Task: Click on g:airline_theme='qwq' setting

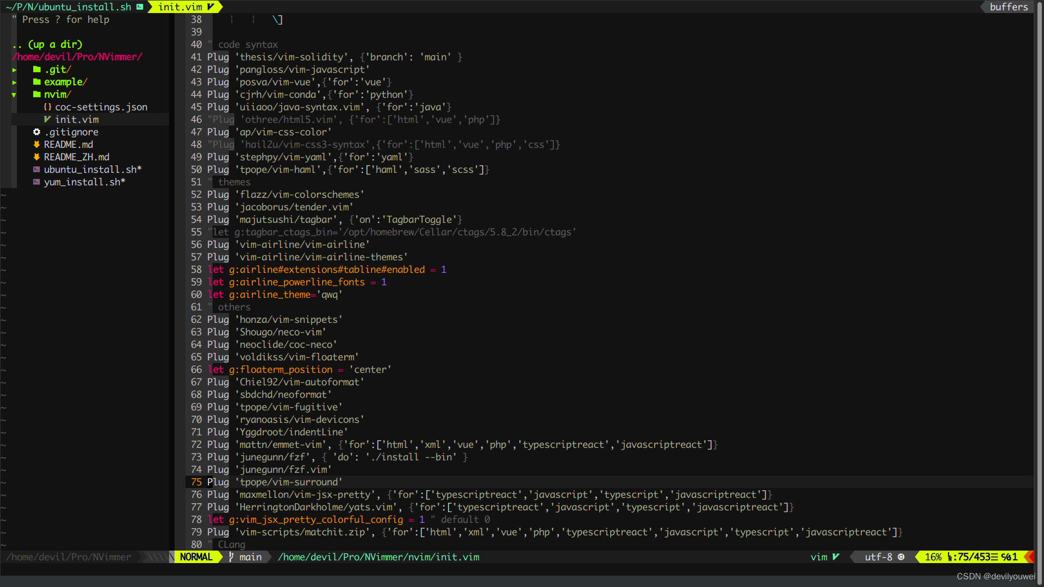Action: pyautogui.click(x=275, y=295)
